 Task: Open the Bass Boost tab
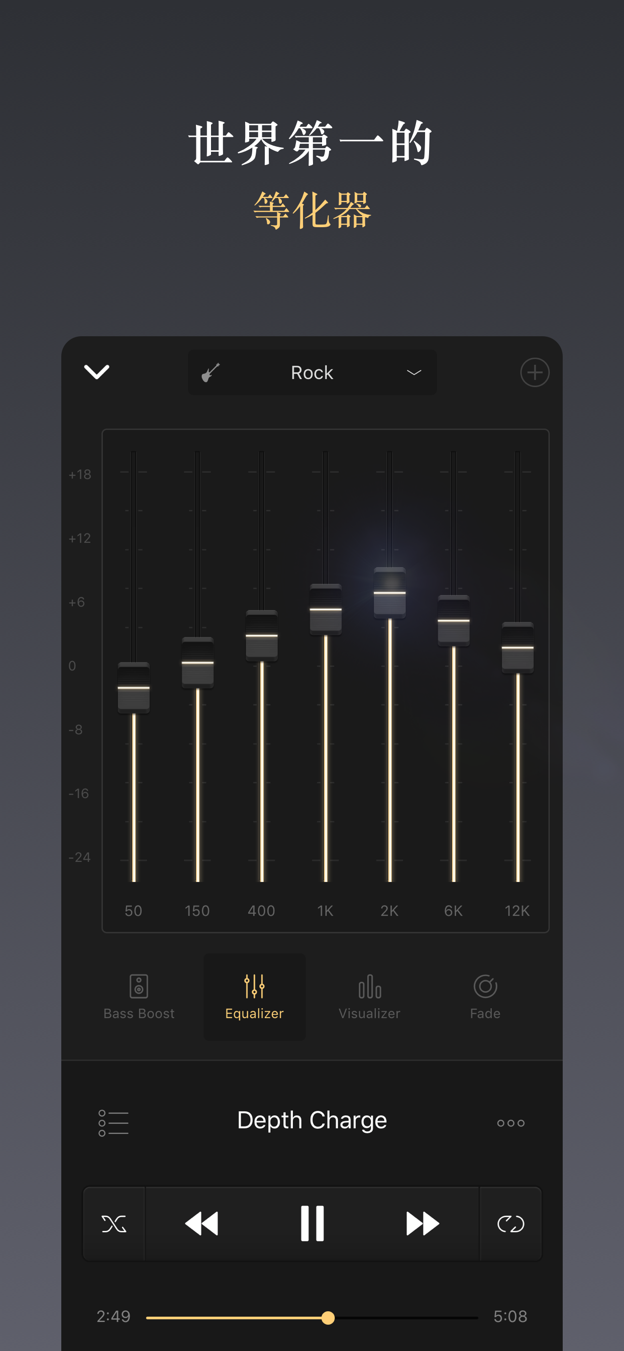(x=139, y=997)
